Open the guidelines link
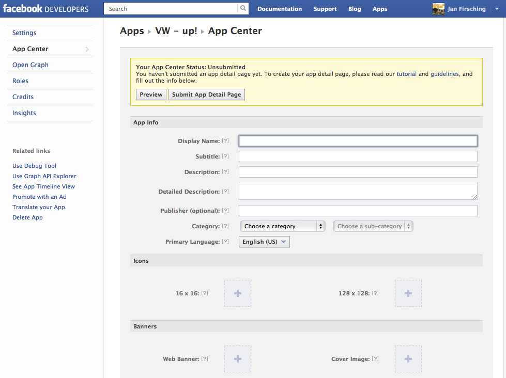The height and width of the screenshot is (378, 506). 444,74
